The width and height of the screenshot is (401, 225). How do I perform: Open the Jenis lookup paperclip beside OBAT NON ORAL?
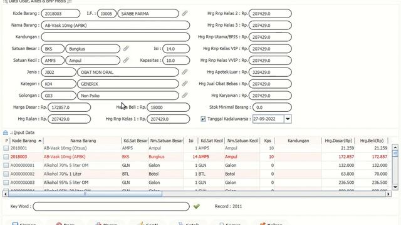click(x=185, y=72)
